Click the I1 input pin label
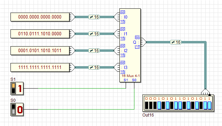This screenshot has height=126, width=222. point(125,34)
